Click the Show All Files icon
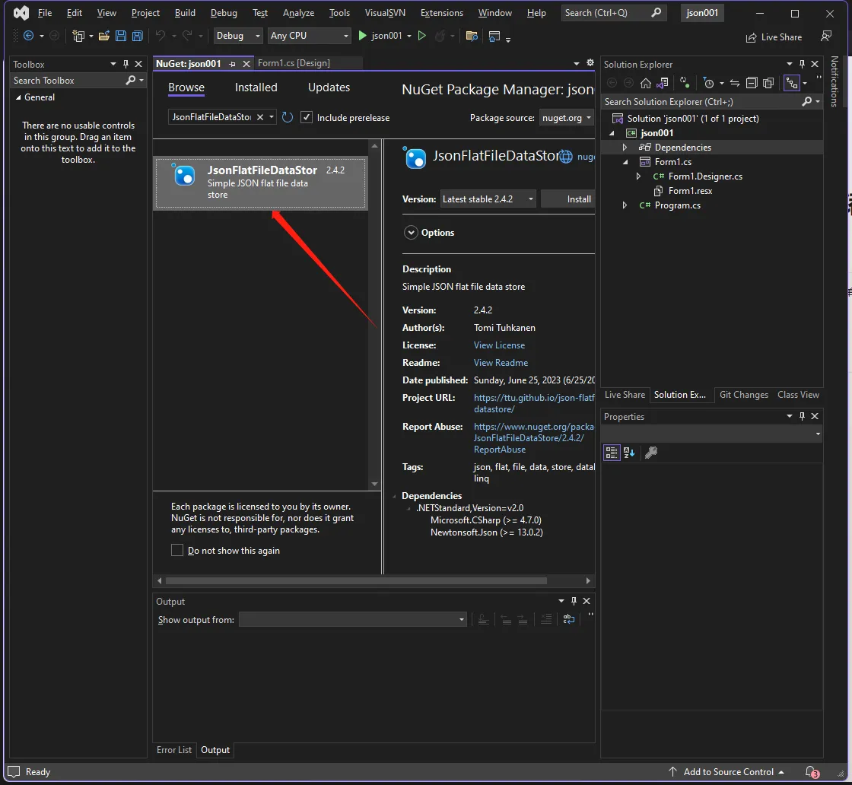852x785 pixels. click(x=768, y=83)
